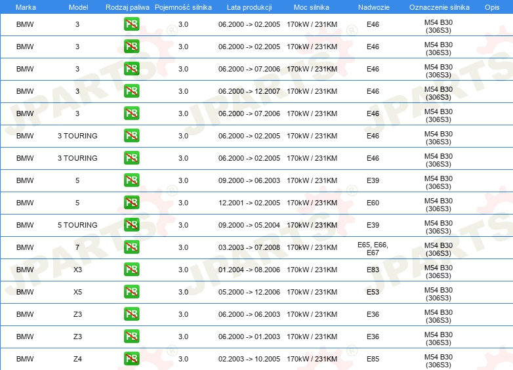Click the petrol fuel icon in the 5 TOURING row

(131, 225)
